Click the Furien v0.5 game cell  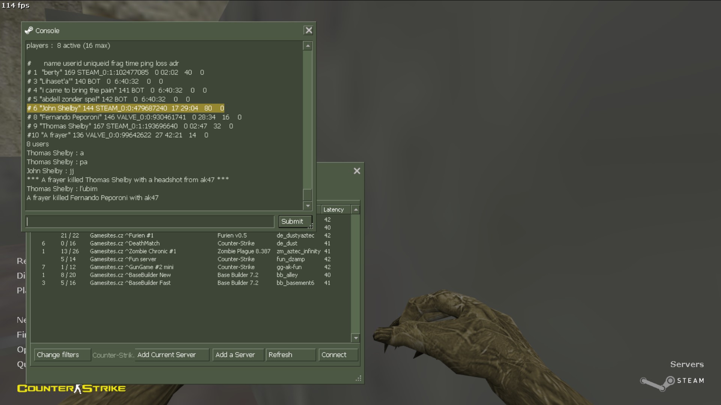[x=232, y=235]
